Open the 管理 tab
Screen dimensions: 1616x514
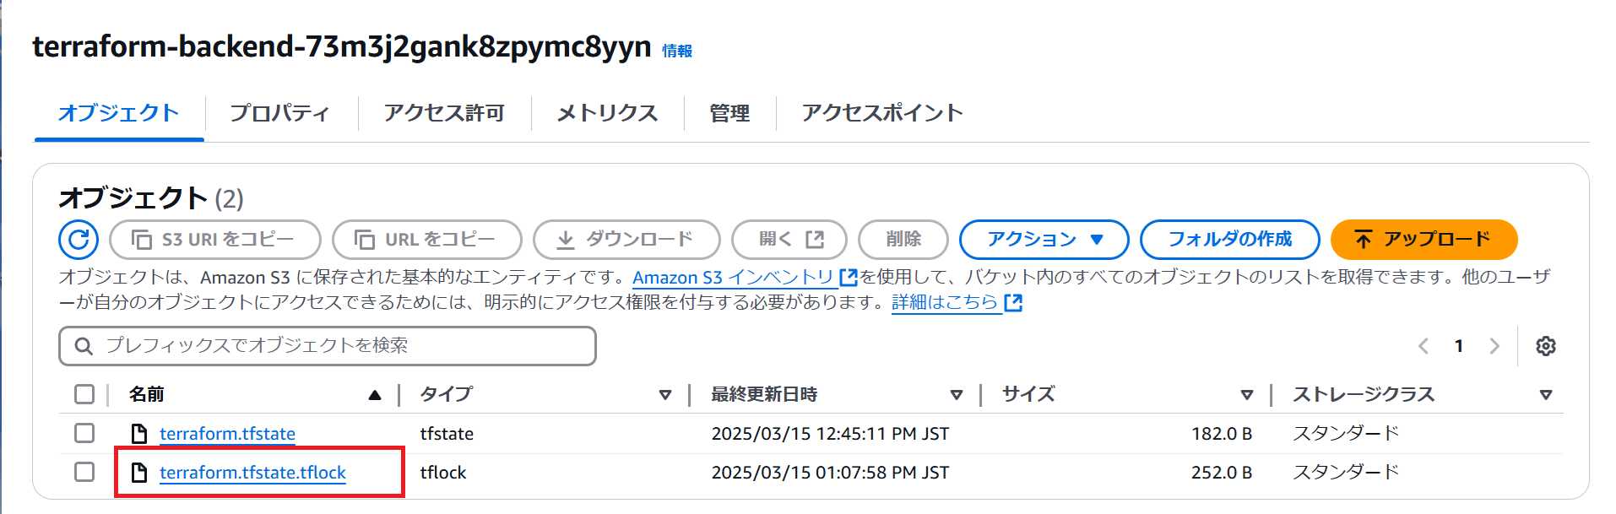click(729, 113)
